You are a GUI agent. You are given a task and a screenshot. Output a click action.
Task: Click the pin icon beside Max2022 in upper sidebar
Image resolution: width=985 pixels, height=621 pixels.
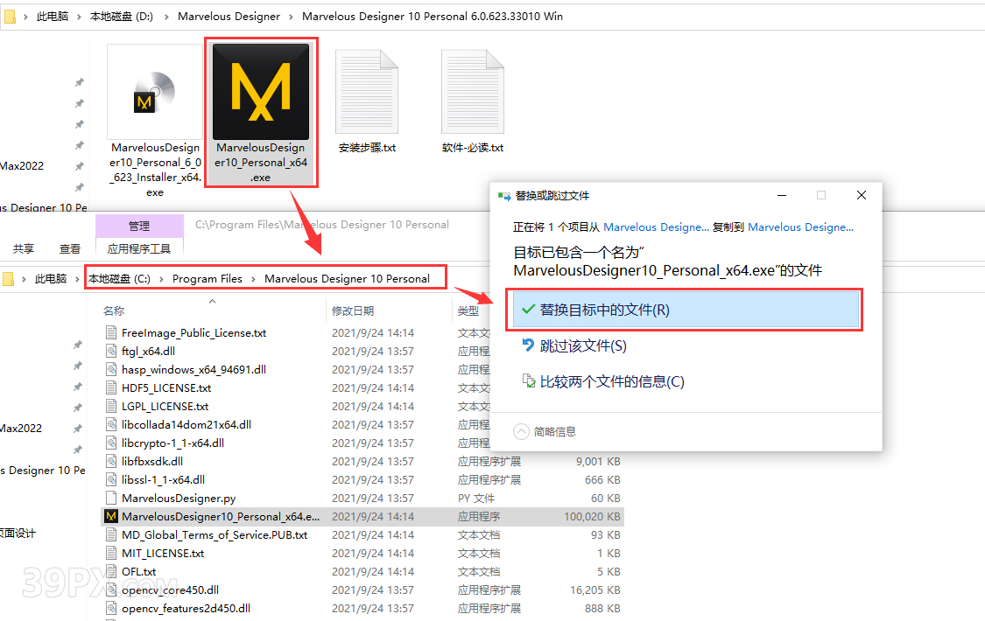click(79, 166)
